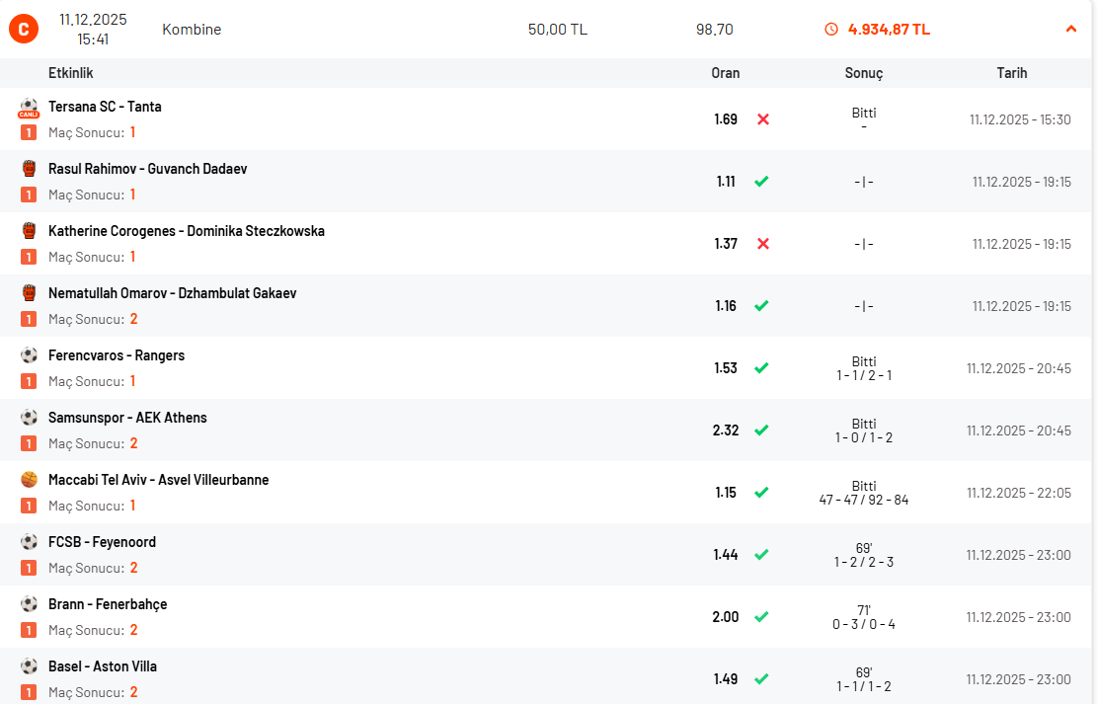Click odds 1.69 for Tersana SC
This screenshot has width=1098, height=704.
pos(726,119)
